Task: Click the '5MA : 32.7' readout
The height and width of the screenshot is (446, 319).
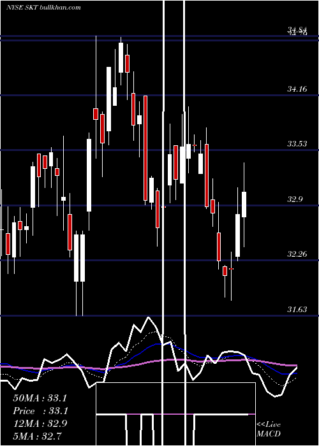Action: point(37,436)
